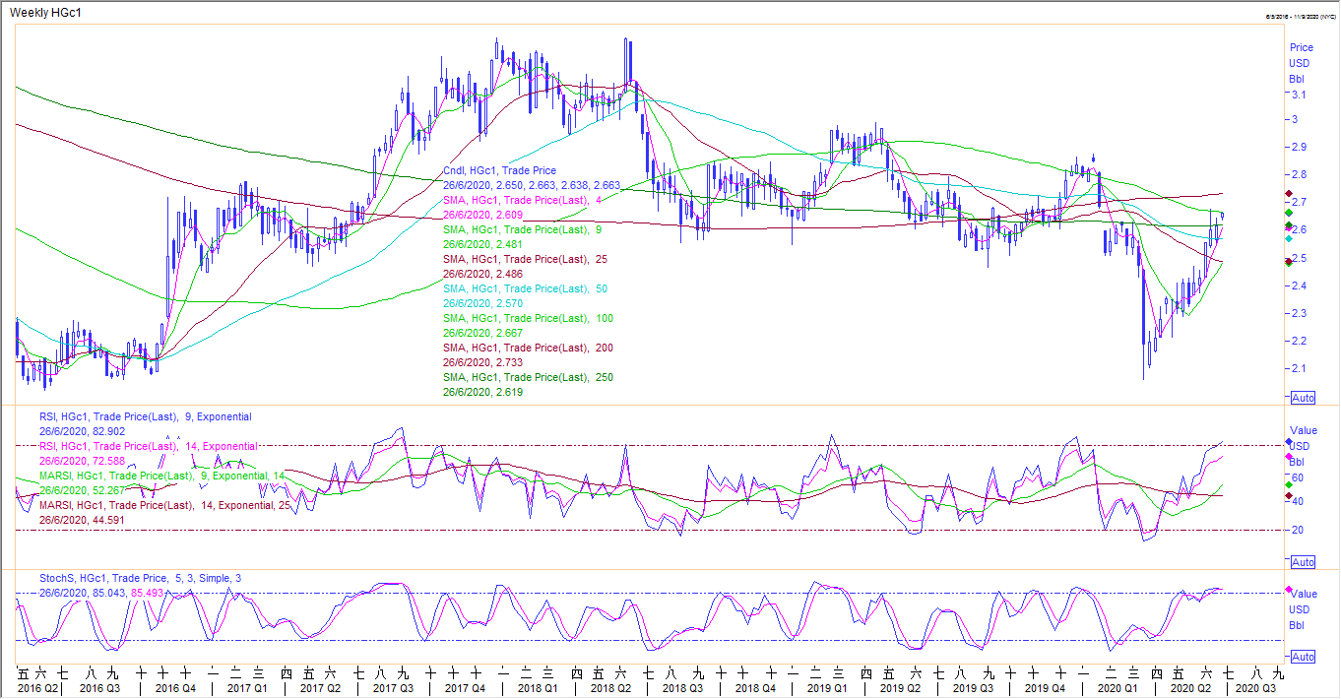Select the 'StochS, HGc1, Trade Price, 5, 3, Simple, 3' legend
The height and width of the screenshot is (699, 1341).
click(x=141, y=578)
